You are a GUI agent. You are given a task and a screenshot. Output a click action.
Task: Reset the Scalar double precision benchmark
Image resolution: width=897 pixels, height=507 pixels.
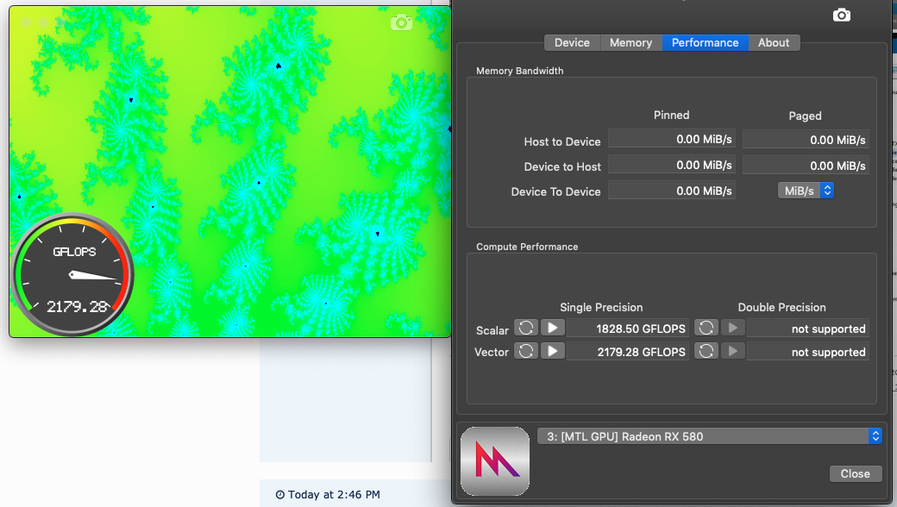coord(706,328)
